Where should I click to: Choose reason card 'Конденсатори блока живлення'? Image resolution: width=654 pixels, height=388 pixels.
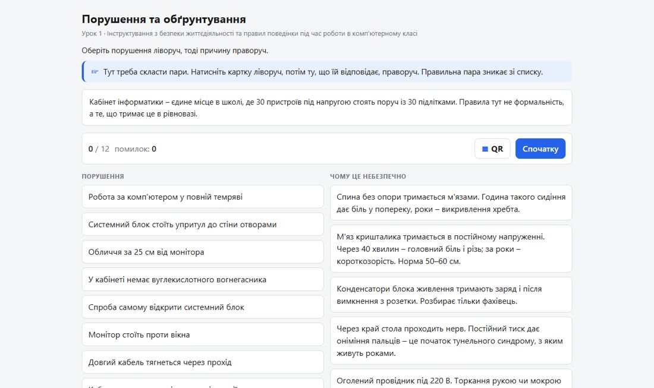(451, 295)
